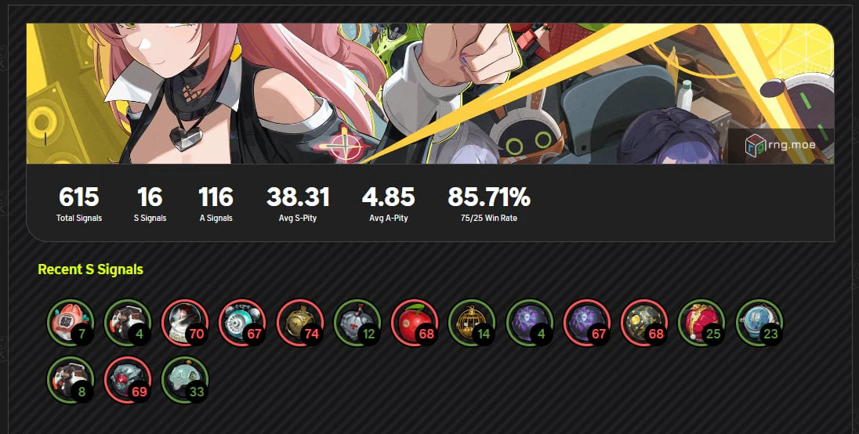Select the 38.31 Avg S-Pity value
Viewport: 859px width, 434px height.
tap(298, 197)
